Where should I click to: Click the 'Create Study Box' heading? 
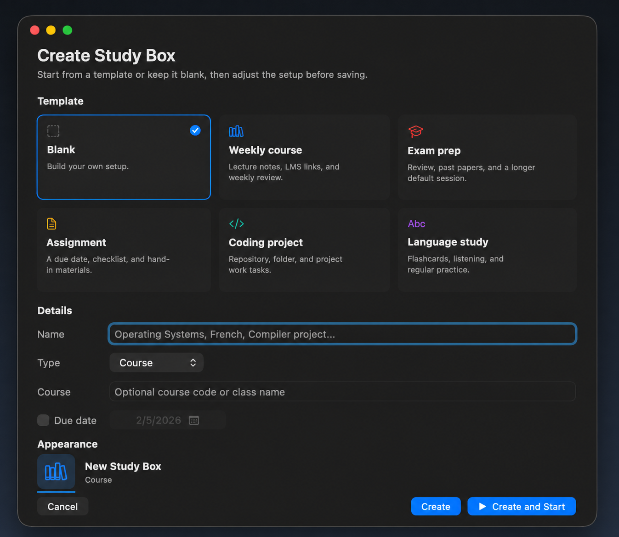106,56
